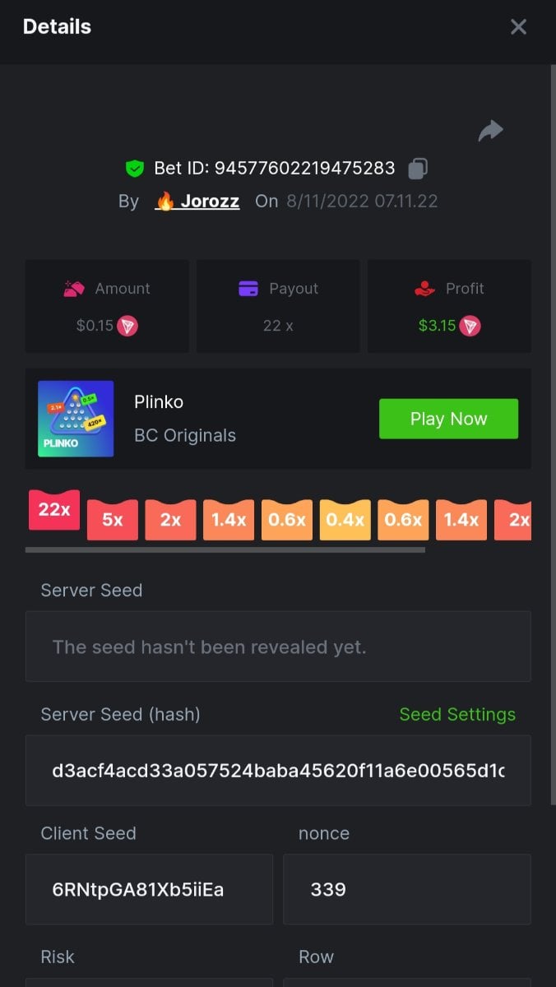Click the Profit hand icon
The width and height of the screenshot is (556, 987).
coord(424,289)
